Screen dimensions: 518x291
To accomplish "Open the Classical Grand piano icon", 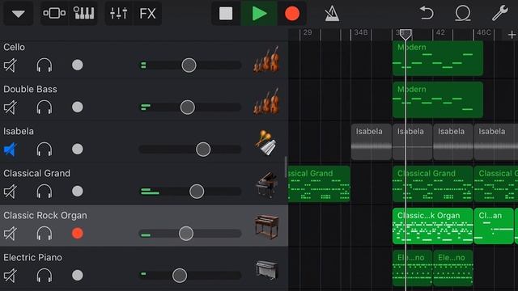I will coord(266,185).
